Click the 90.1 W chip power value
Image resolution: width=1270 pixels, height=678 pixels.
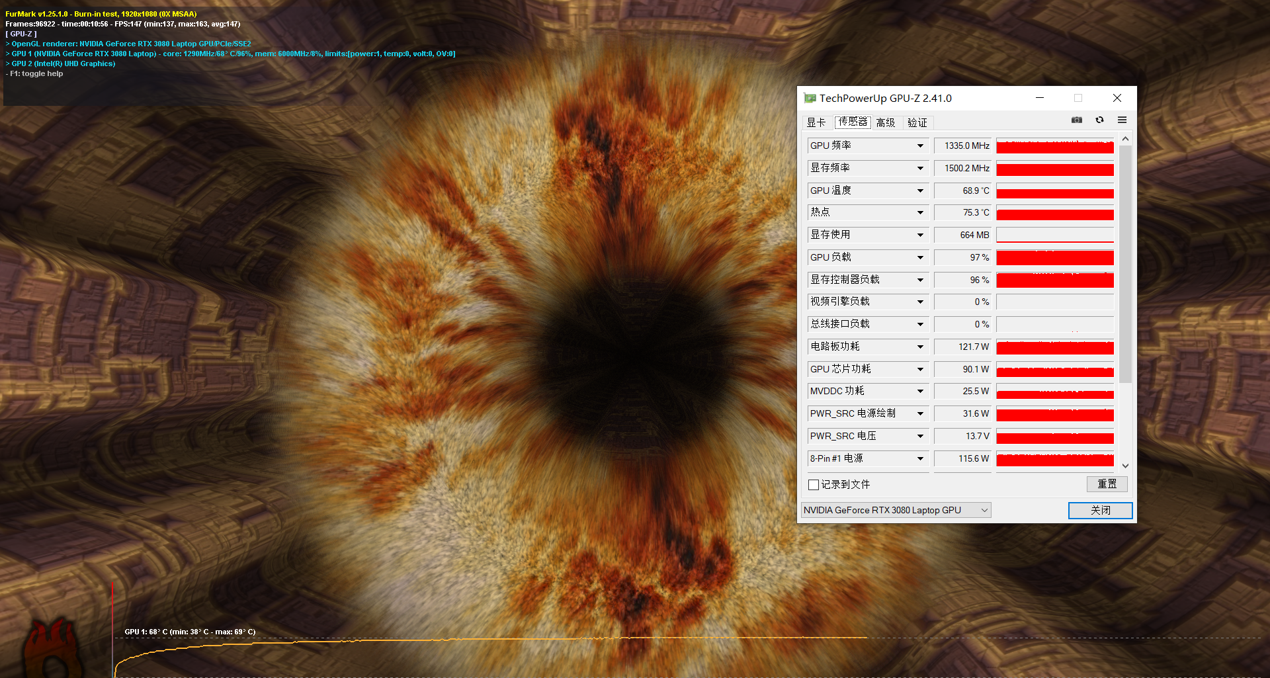[x=962, y=369]
